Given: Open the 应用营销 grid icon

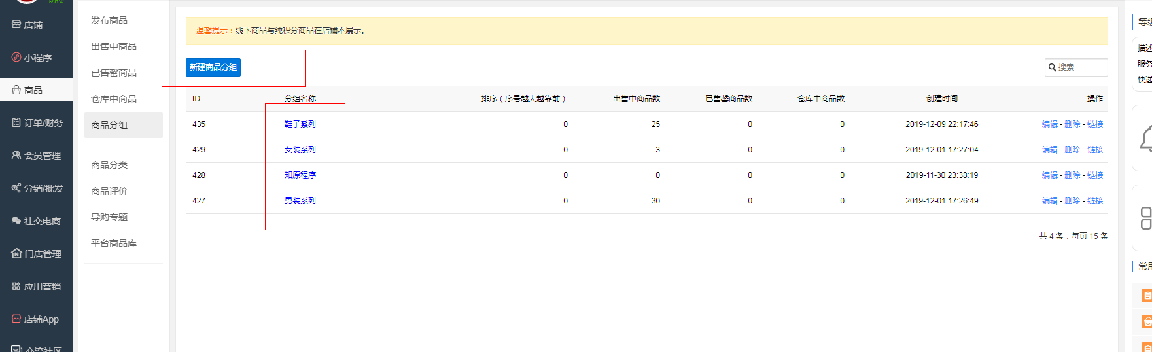Looking at the screenshot, I should click(16, 286).
